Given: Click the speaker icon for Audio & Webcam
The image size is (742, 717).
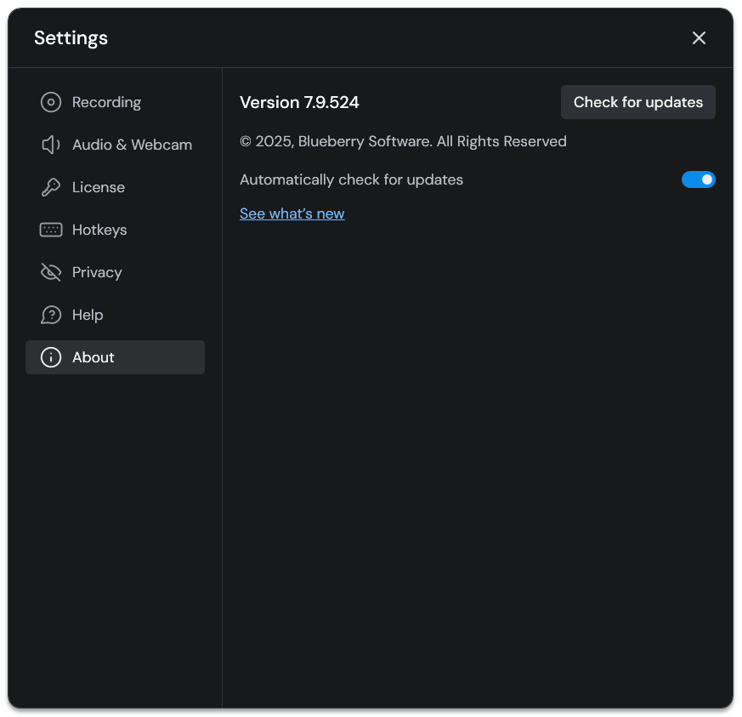Looking at the screenshot, I should [51, 145].
